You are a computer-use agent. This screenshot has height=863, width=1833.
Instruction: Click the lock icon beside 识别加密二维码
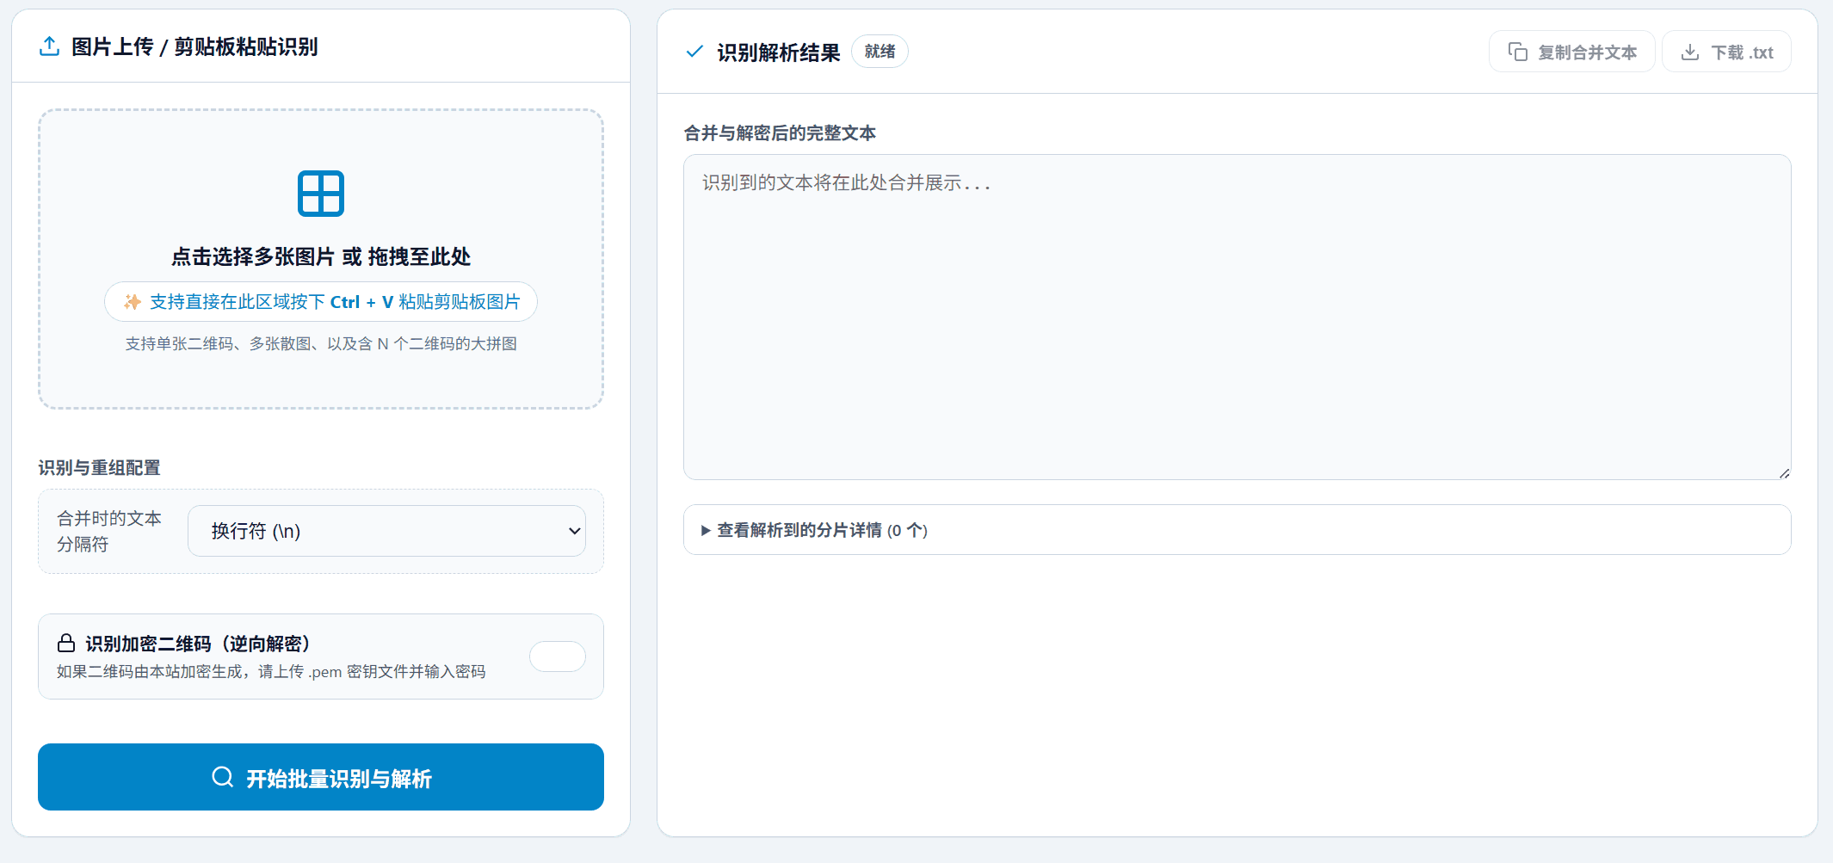(66, 643)
